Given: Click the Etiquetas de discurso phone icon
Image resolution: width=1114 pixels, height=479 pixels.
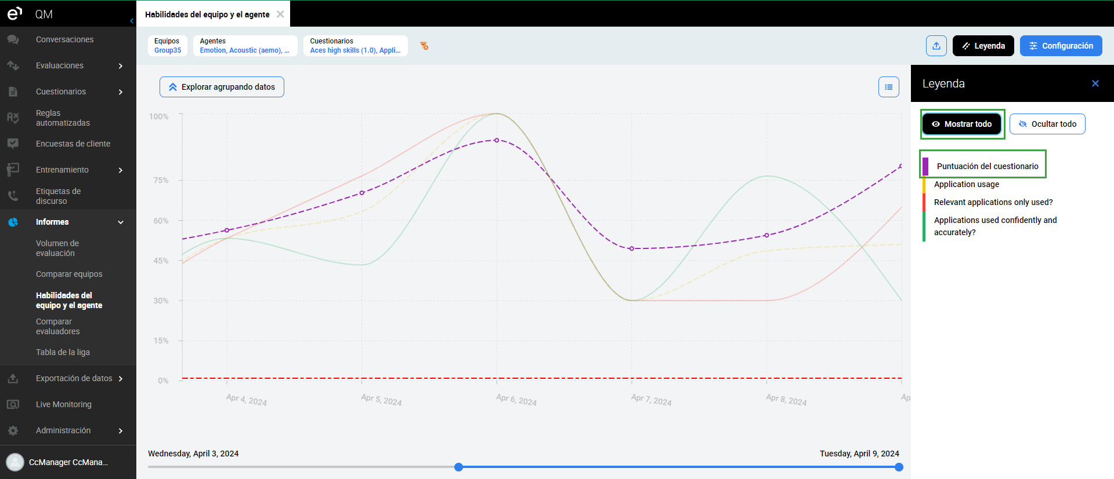Looking at the screenshot, I should pos(13,196).
